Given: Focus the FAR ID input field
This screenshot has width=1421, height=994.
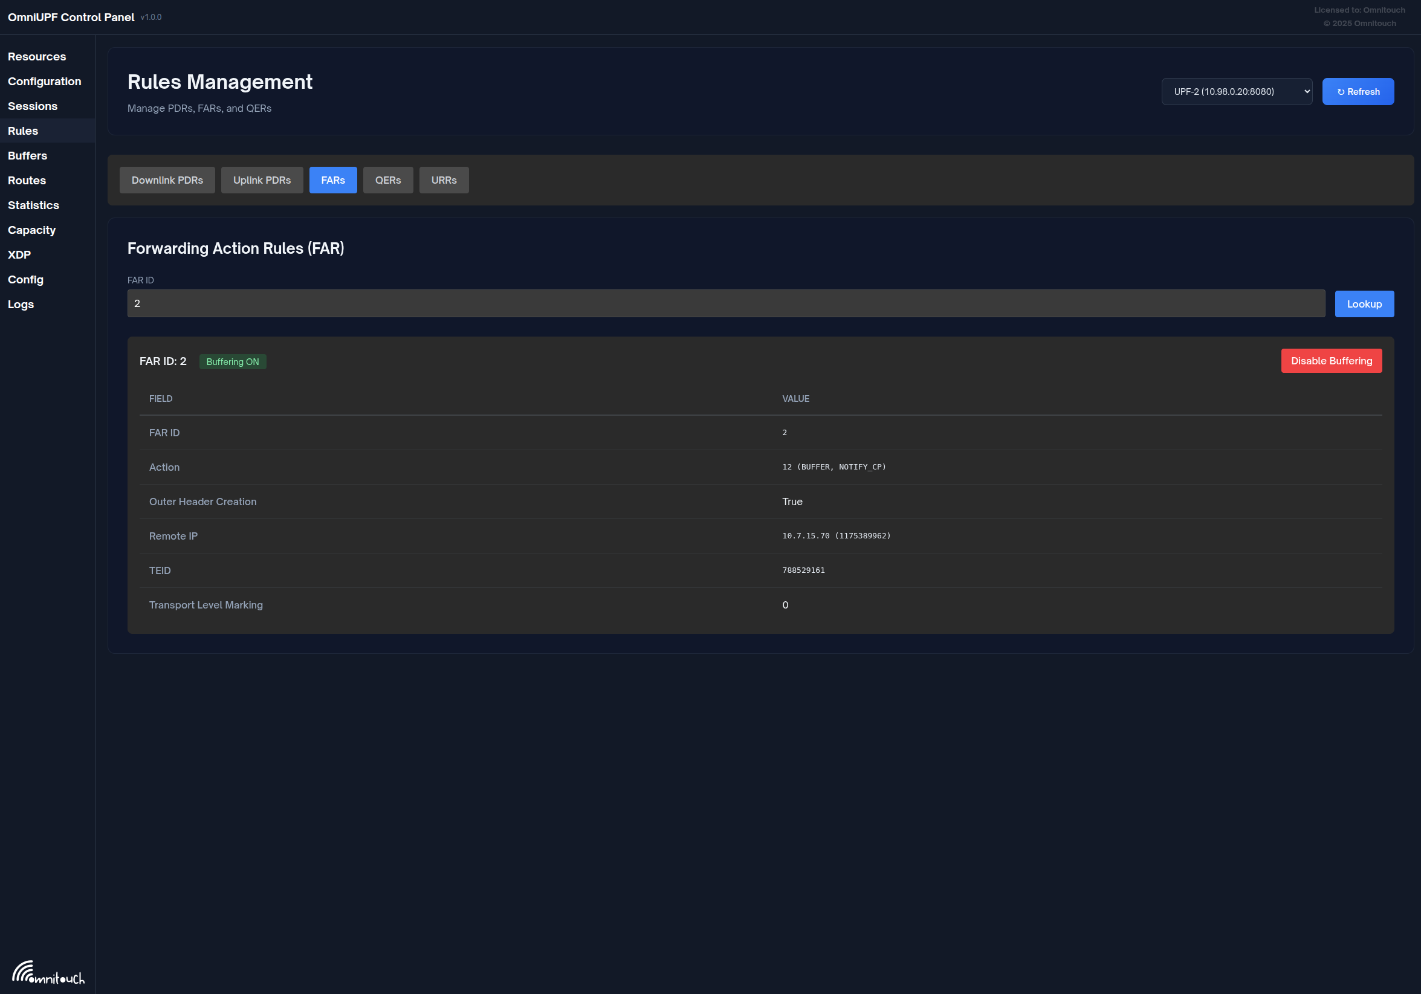Looking at the screenshot, I should 726,304.
